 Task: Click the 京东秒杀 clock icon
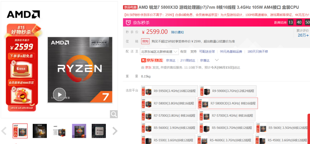(128, 23)
